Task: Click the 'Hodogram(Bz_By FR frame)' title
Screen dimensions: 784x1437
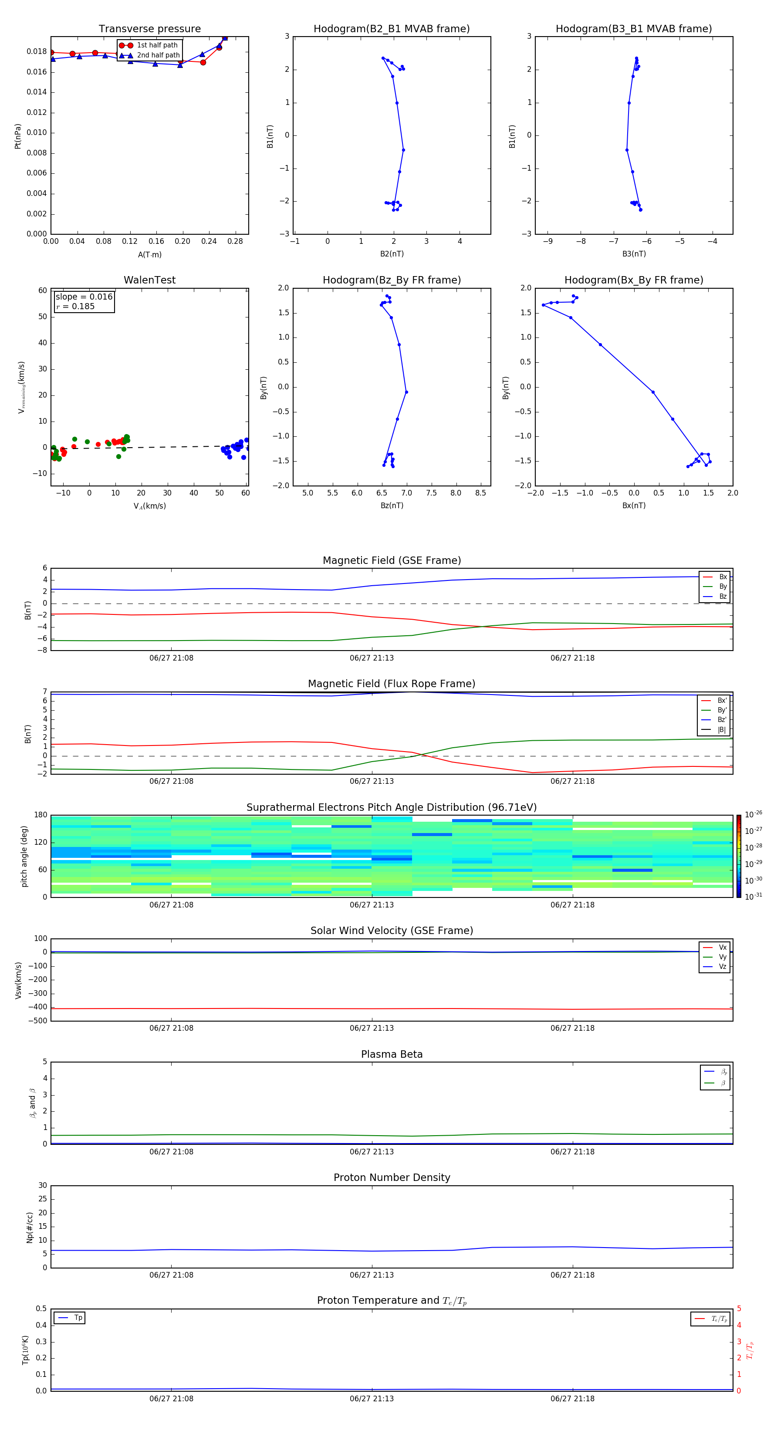Action: (392, 280)
